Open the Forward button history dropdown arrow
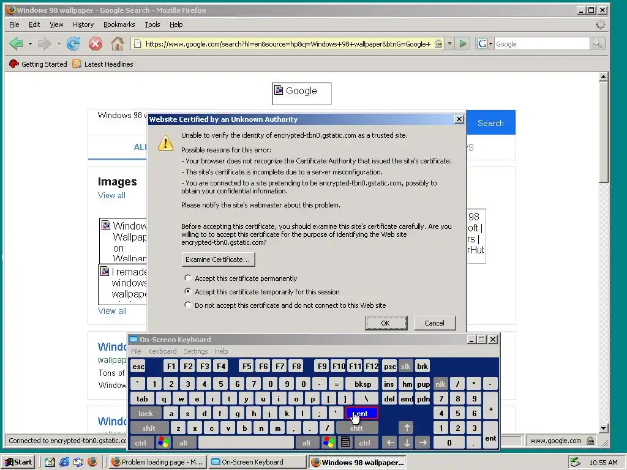This screenshot has width=627, height=470. click(x=59, y=43)
